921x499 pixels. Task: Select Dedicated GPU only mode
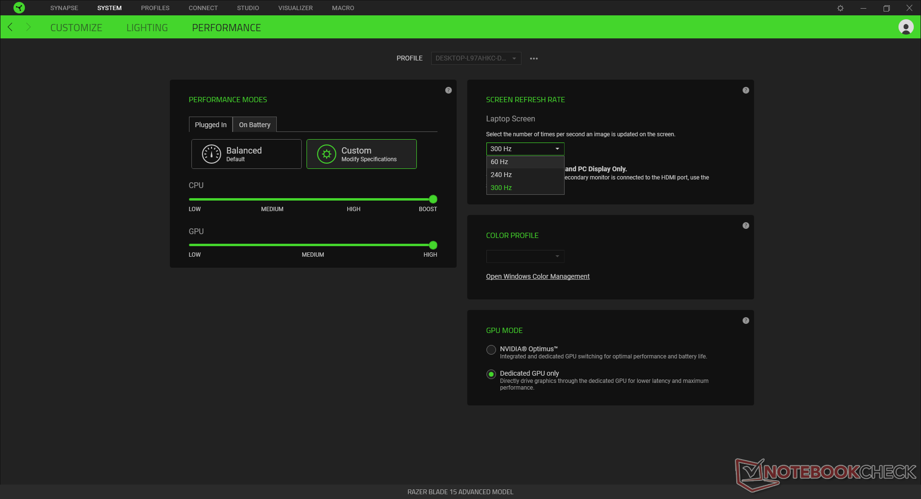pos(491,374)
